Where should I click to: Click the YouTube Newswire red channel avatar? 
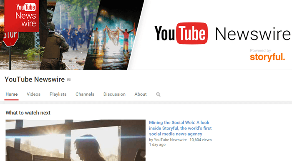click(x=22, y=15)
